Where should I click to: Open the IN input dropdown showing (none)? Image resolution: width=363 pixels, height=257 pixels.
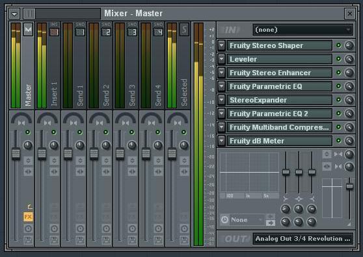302,30
